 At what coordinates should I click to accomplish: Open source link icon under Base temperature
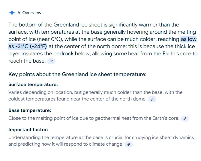[185, 119]
